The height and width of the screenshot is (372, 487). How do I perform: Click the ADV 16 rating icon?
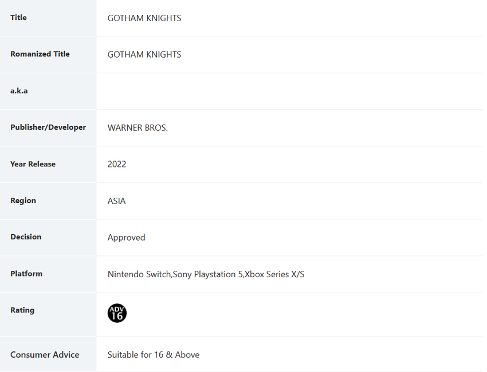[117, 313]
